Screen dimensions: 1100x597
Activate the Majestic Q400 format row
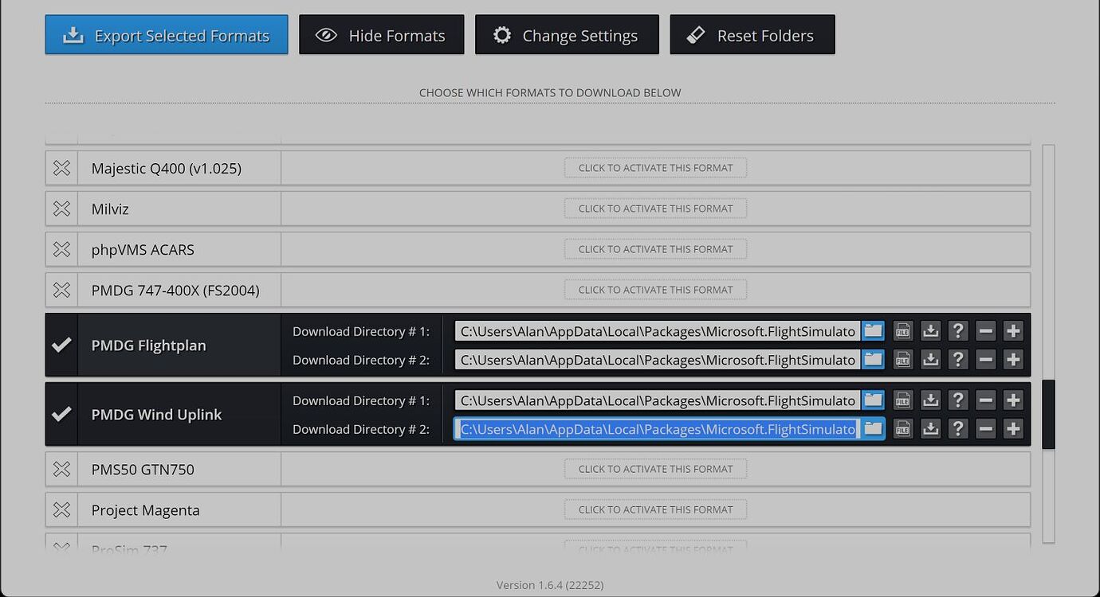pos(655,168)
